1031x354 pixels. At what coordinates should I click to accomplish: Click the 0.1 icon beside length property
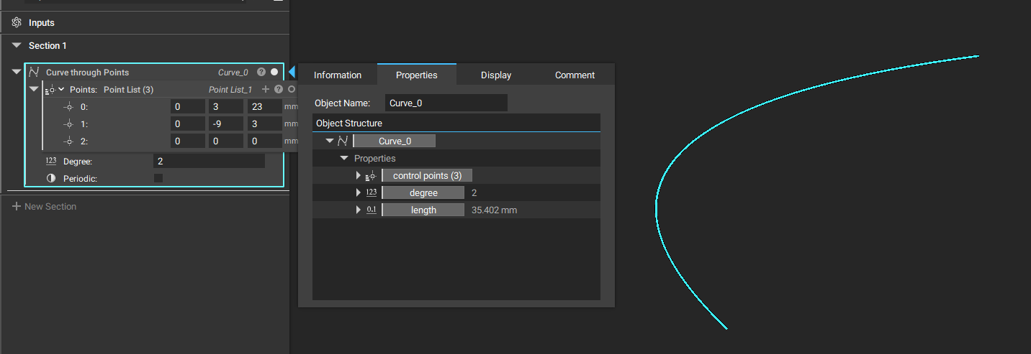(x=372, y=210)
